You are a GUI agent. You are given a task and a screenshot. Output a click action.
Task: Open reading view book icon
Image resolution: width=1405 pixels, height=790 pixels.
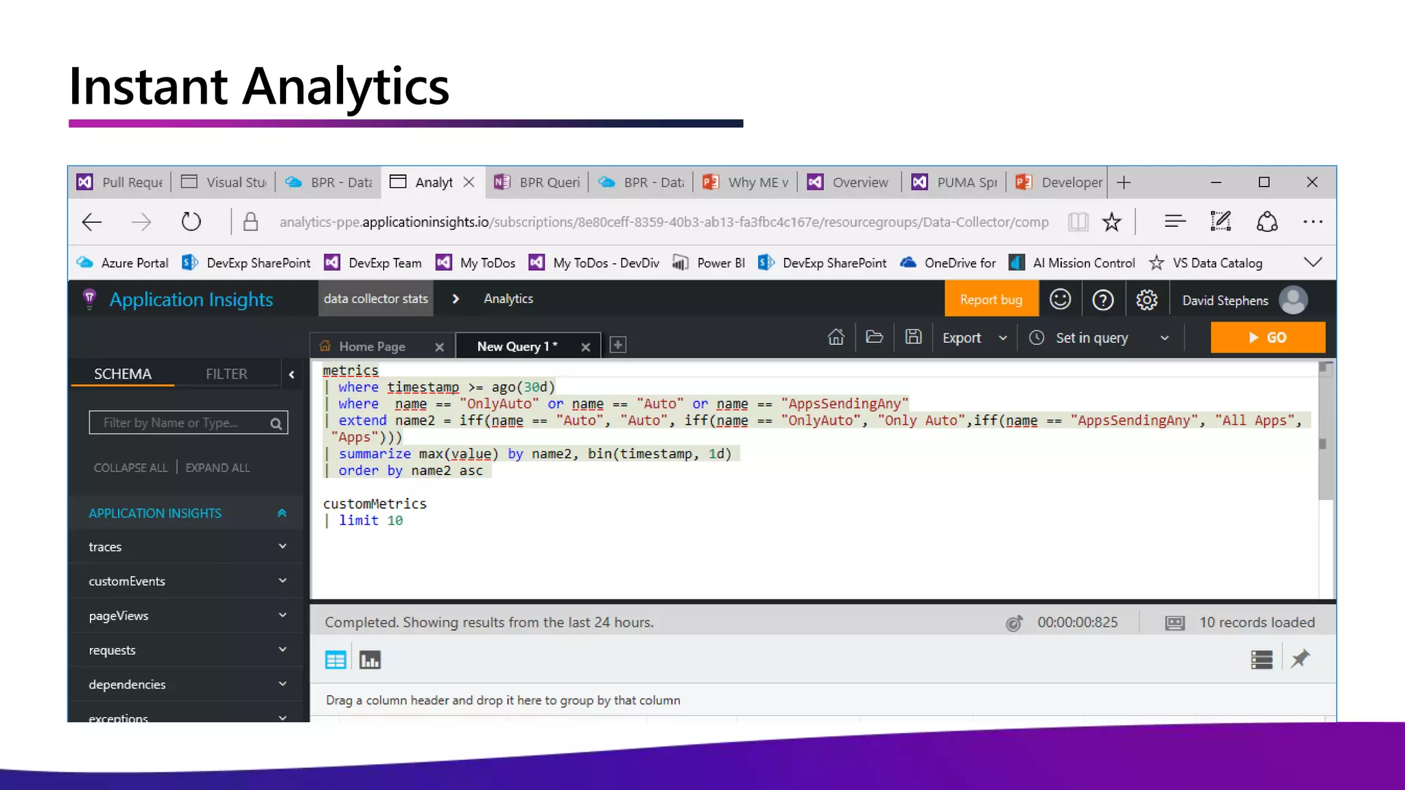[x=1078, y=222]
